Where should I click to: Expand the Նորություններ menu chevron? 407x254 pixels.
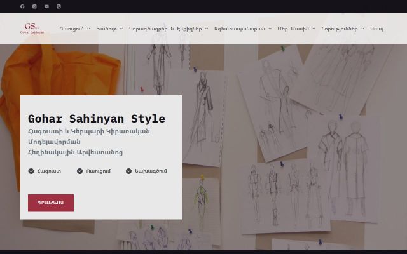[362, 29]
